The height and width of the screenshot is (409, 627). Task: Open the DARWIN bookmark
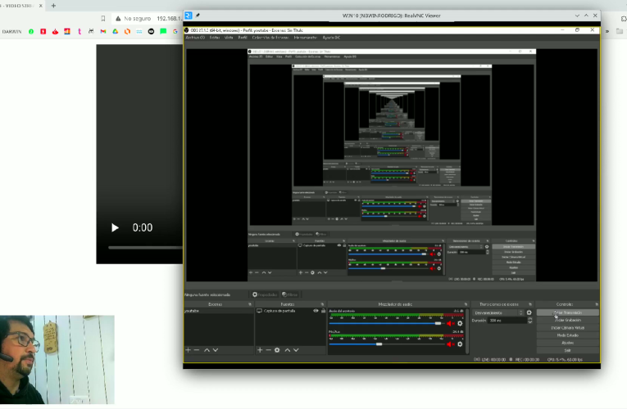point(11,32)
